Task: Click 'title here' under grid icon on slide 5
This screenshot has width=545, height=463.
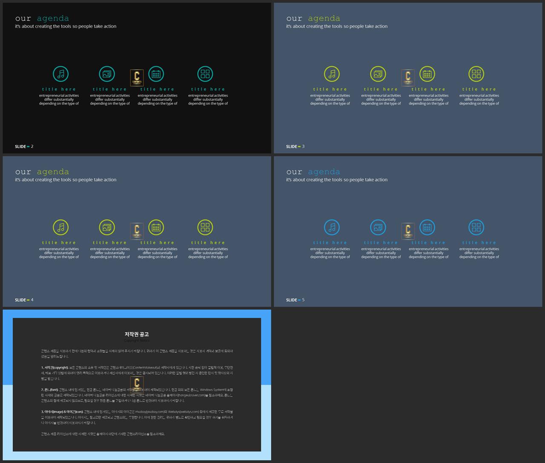Action: (479, 243)
